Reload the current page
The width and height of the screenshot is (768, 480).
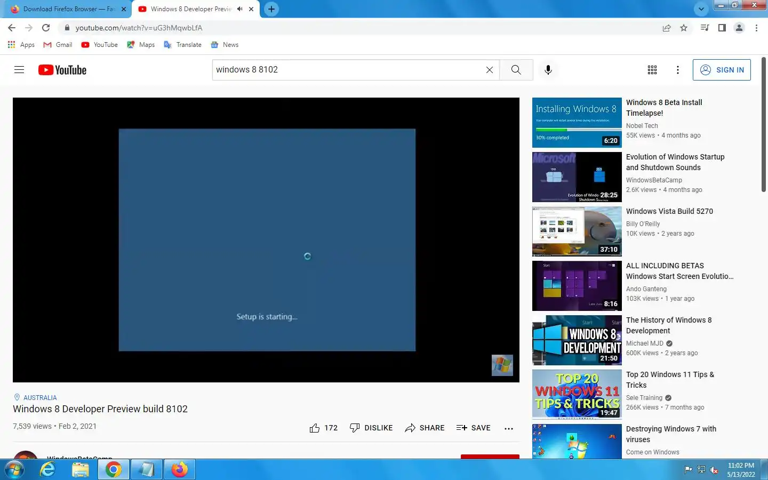[x=46, y=28]
